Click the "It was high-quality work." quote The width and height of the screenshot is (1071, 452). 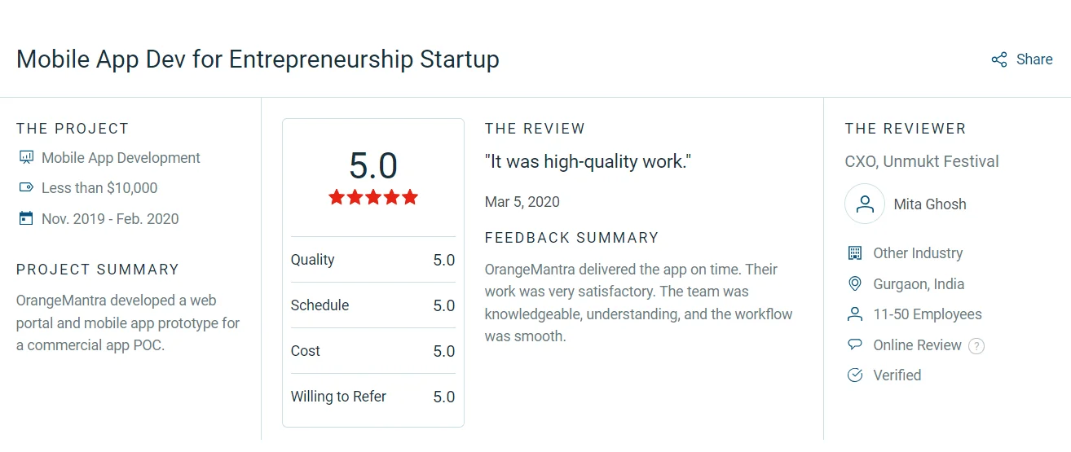(x=588, y=161)
